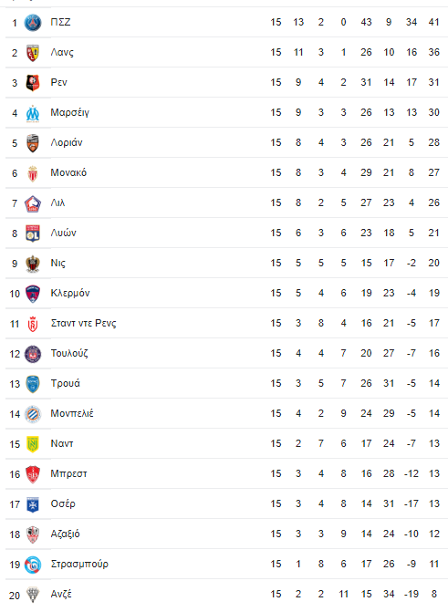Viewport: 448px width, 612px height.
Task: Select the Τουλούζ crest icon
Action: click(33, 354)
